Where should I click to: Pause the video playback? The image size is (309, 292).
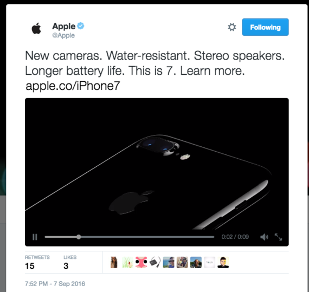point(35,237)
